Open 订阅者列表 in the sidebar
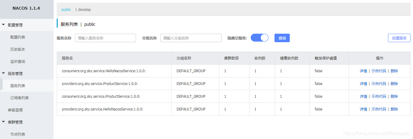This screenshot has height=139, width=413. [x=20, y=98]
